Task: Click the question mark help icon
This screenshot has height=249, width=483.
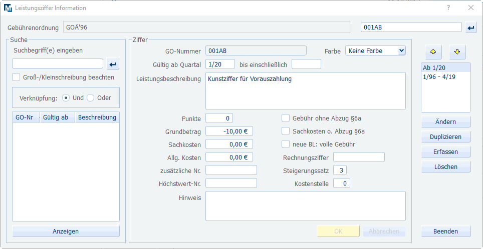Action: pos(448,8)
